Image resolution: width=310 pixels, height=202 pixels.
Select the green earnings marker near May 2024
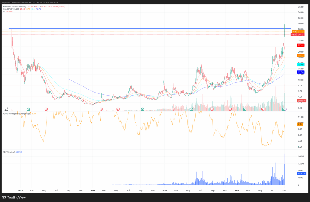tap(191, 109)
